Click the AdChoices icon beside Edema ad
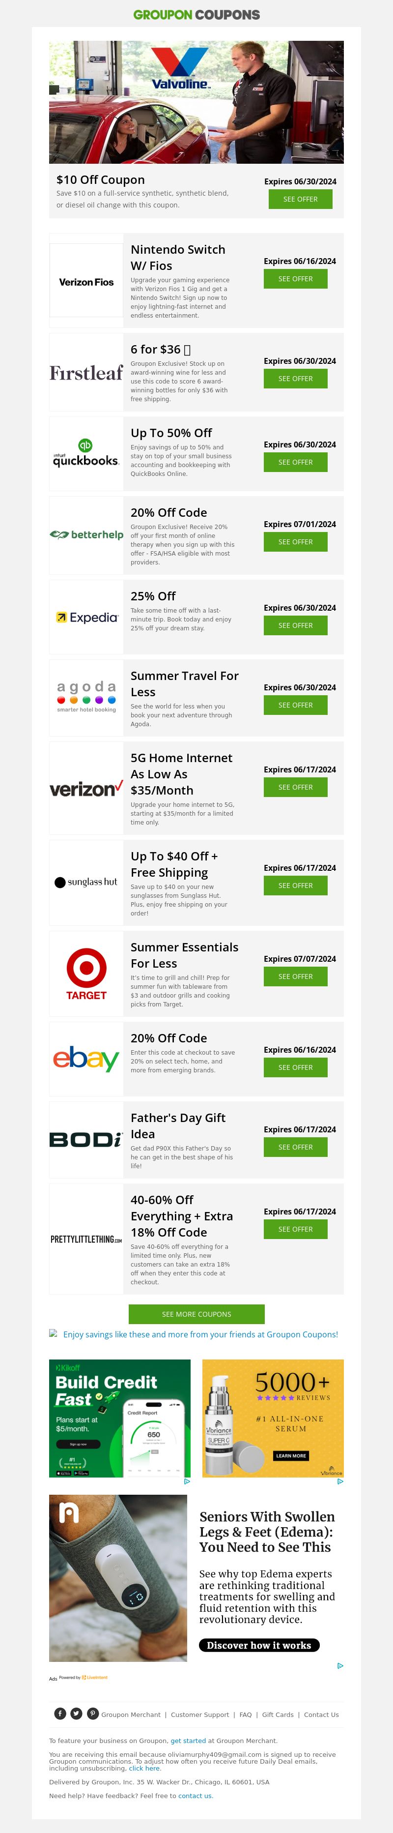 (x=340, y=1666)
